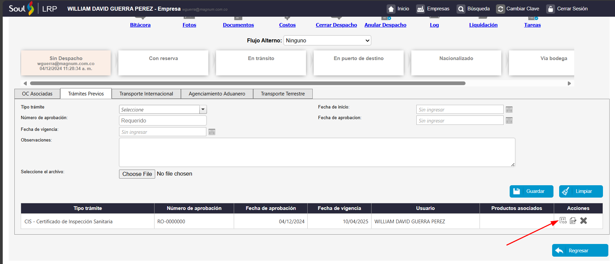Viewport: 615px width, 264px height.
Task: Click the edit record icon in Acciones
Action: (x=573, y=221)
